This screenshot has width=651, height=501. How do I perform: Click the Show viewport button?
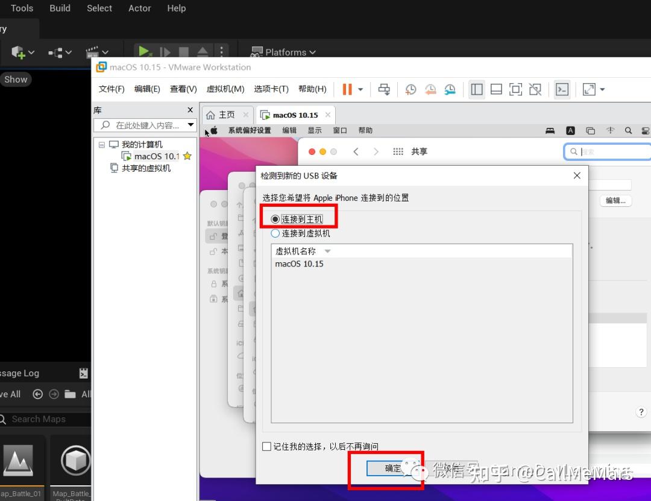coord(16,80)
